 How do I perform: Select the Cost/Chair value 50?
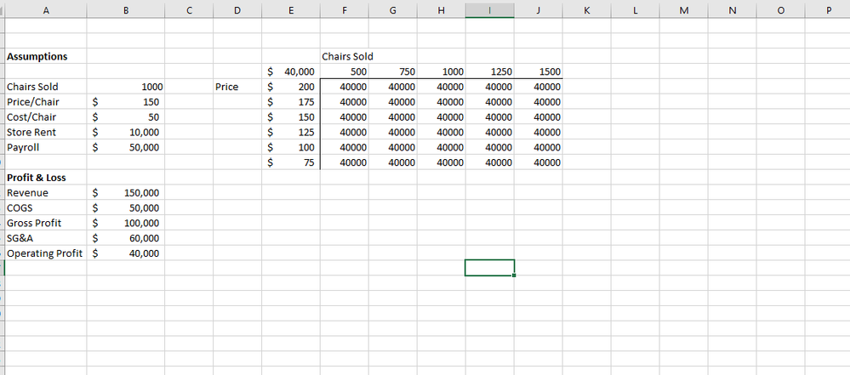pyautogui.click(x=126, y=117)
